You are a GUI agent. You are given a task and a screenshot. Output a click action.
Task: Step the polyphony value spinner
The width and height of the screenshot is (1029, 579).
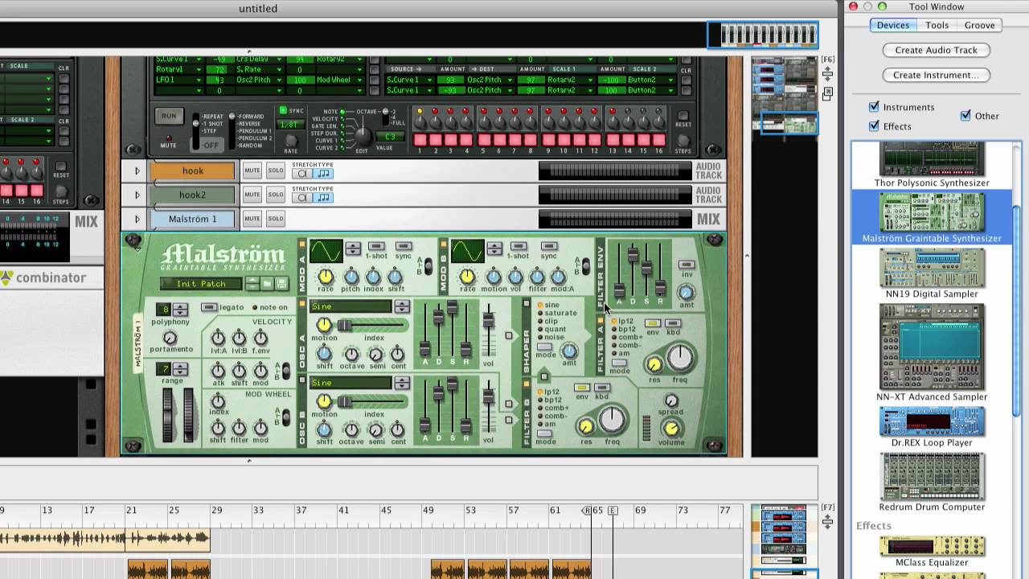tap(180, 310)
